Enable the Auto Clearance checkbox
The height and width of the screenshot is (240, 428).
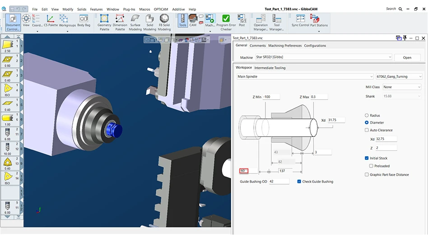[x=367, y=130]
